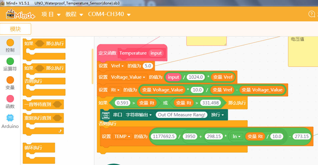Open the 教程 (Tutorial) menu
Screen dimensions: 318x165
pyautogui.click(x=74, y=14)
